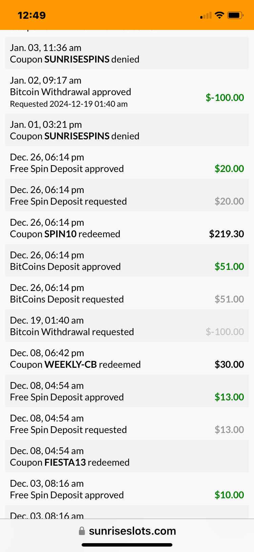The height and width of the screenshot is (552, 254).
Task: Tap the sunriseslots.com address bar
Action: pyautogui.click(x=132, y=531)
